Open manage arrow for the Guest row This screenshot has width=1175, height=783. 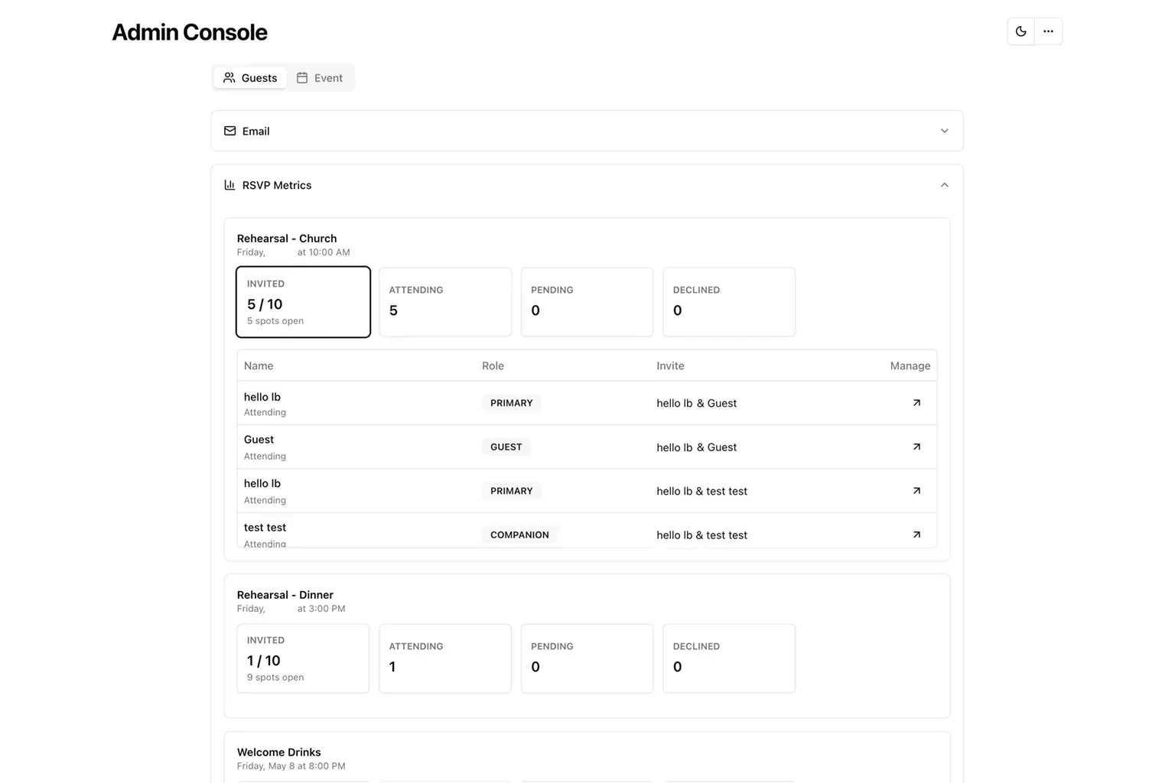(916, 447)
